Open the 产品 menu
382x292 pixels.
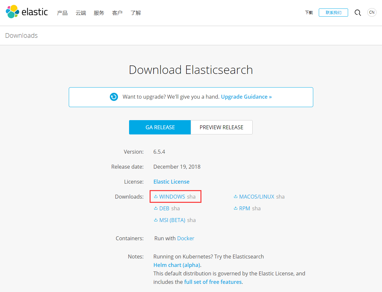[x=62, y=13]
